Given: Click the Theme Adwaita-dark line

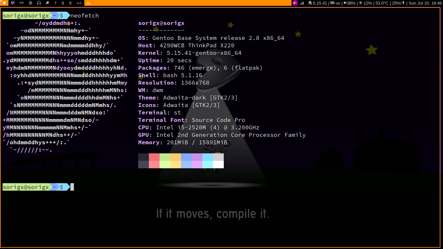Looking at the screenshot, I should coord(188,98).
